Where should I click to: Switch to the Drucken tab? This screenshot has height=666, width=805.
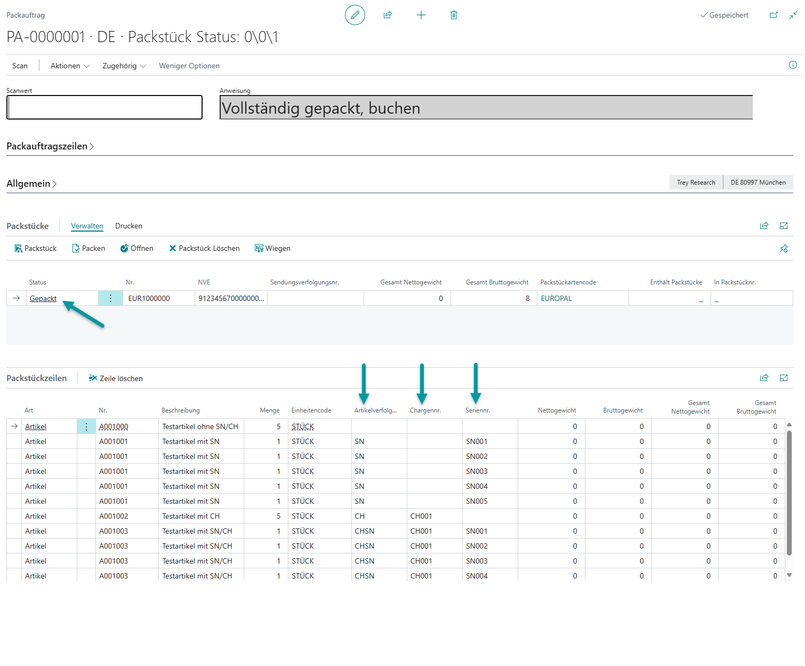(128, 226)
